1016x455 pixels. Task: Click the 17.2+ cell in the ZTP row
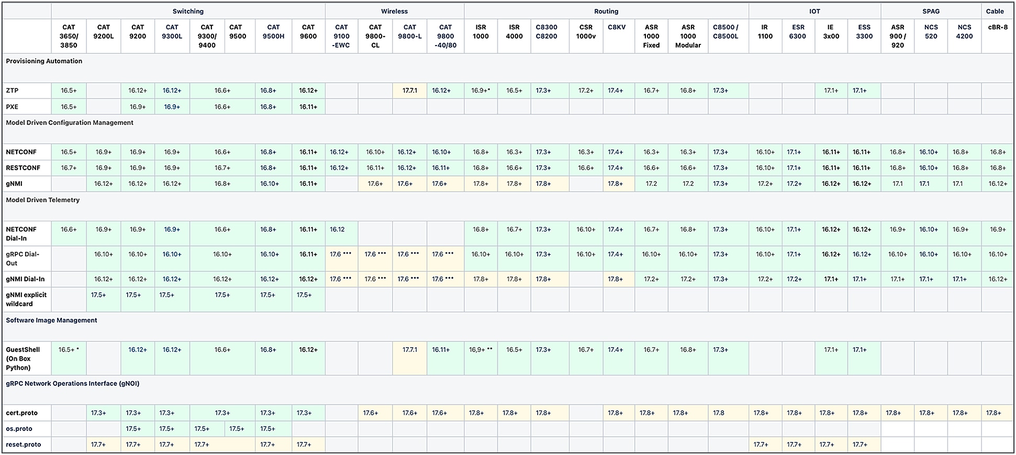pyautogui.click(x=586, y=91)
